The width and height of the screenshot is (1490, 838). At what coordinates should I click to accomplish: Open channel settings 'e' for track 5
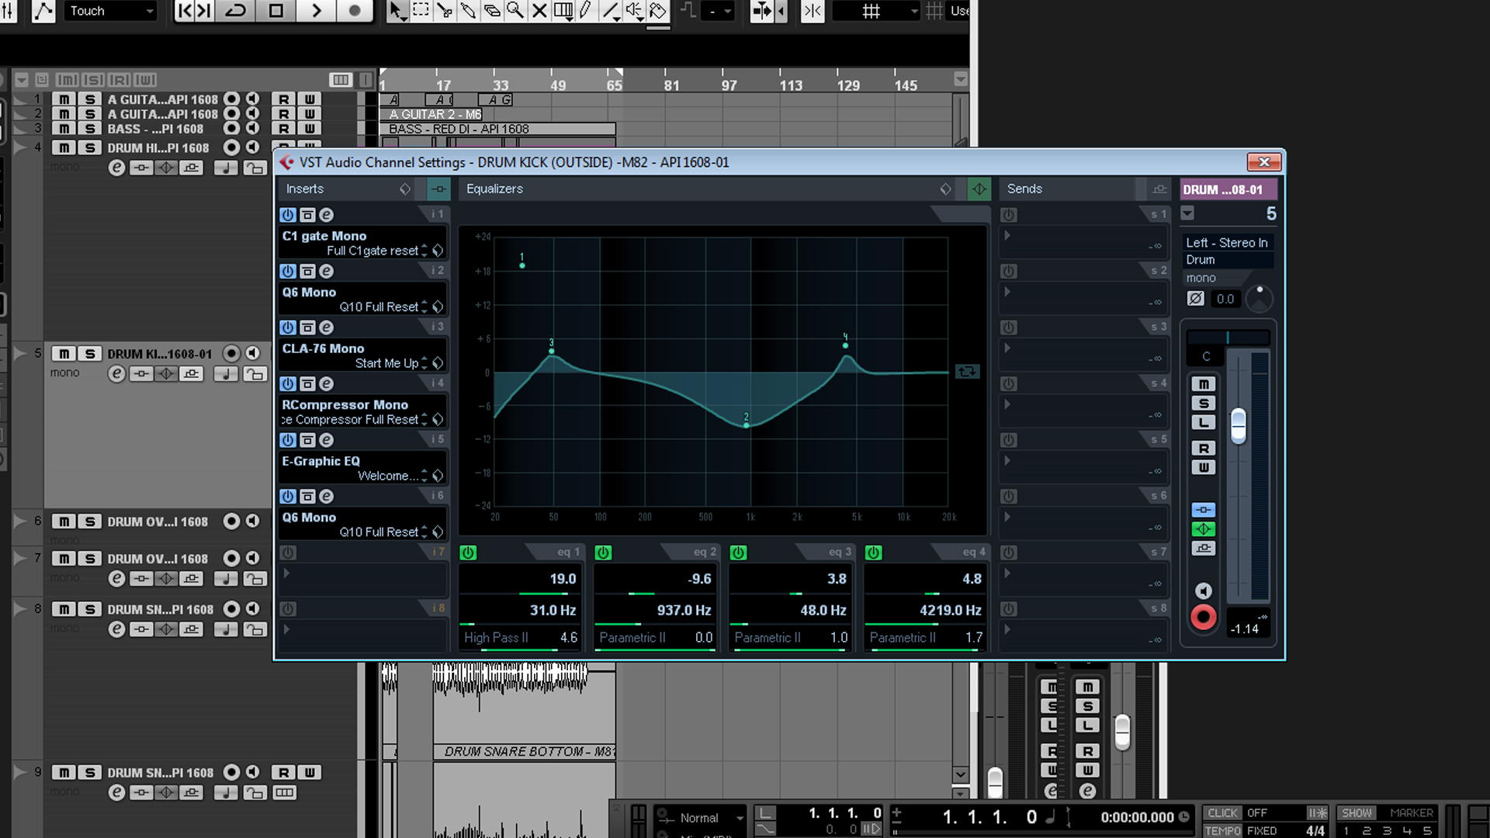click(x=116, y=374)
